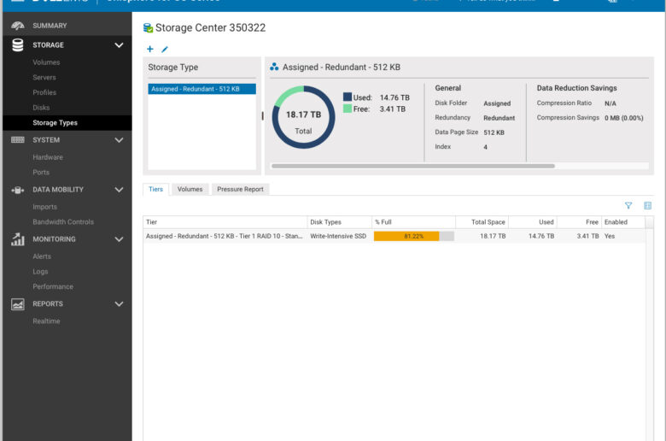
Task: Click the Summary gauge icon
Action: [x=18, y=26]
